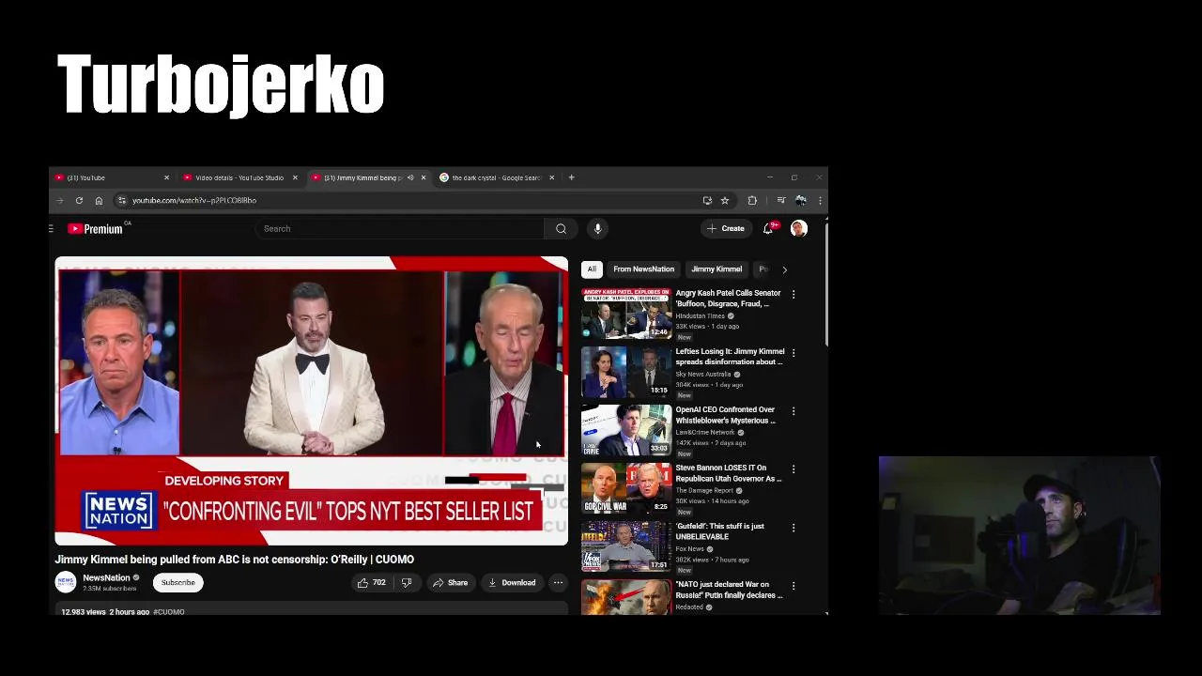Image resolution: width=1202 pixels, height=676 pixels.
Task: Open OpenAI CEO Confronted video thumbnail
Action: [x=626, y=430]
